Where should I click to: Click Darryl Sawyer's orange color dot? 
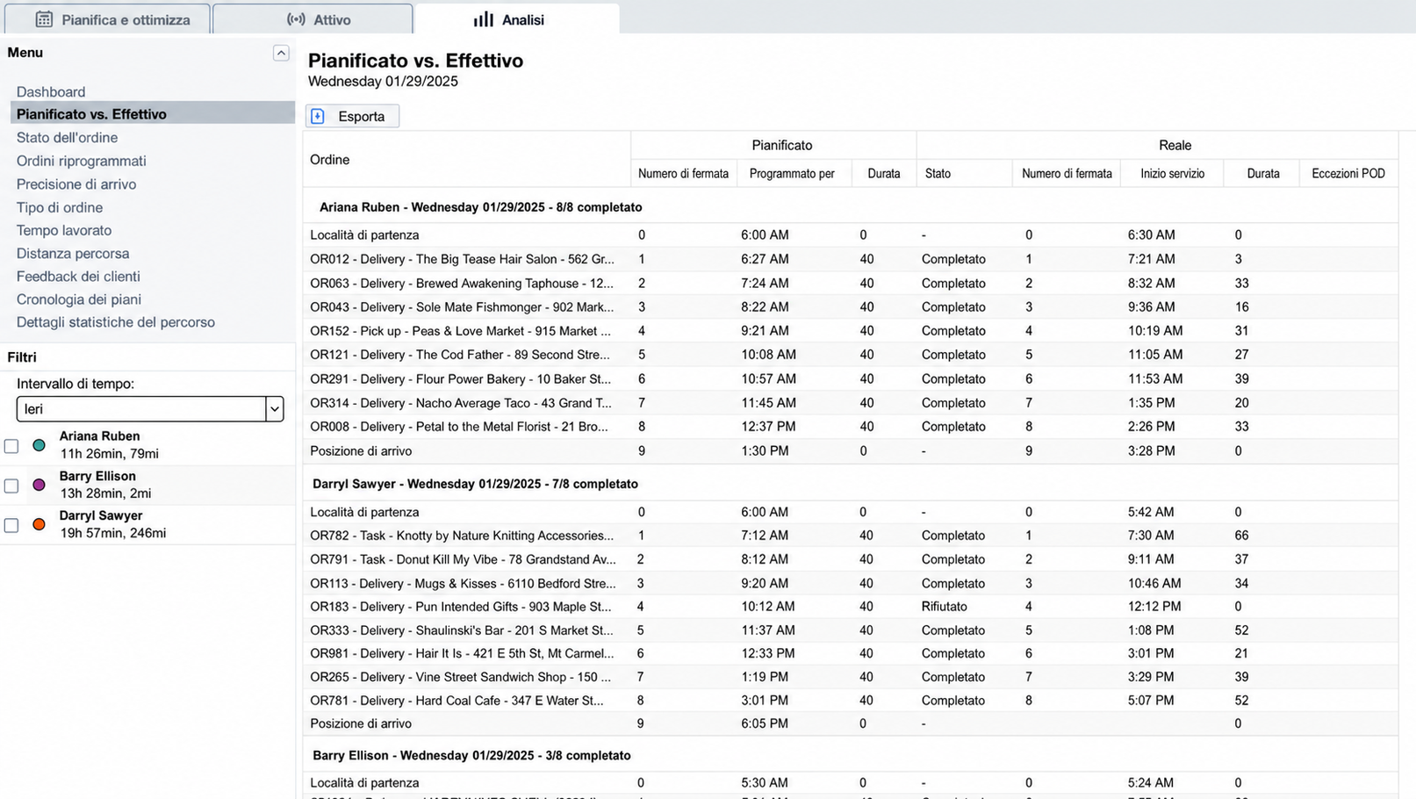point(39,524)
